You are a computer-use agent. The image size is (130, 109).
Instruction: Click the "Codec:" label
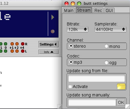(73, 56)
